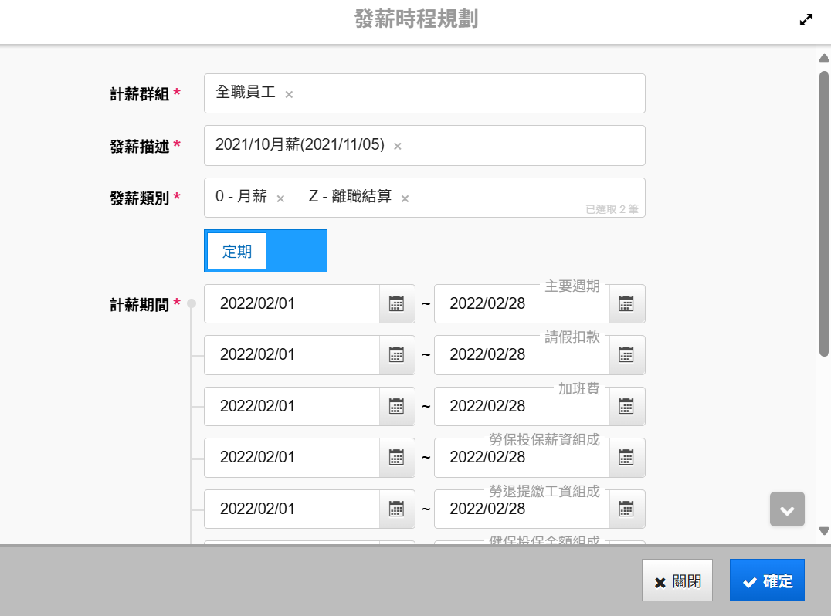
Task: Open calendar for 請假扣款 start date
Action: [396, 355]
